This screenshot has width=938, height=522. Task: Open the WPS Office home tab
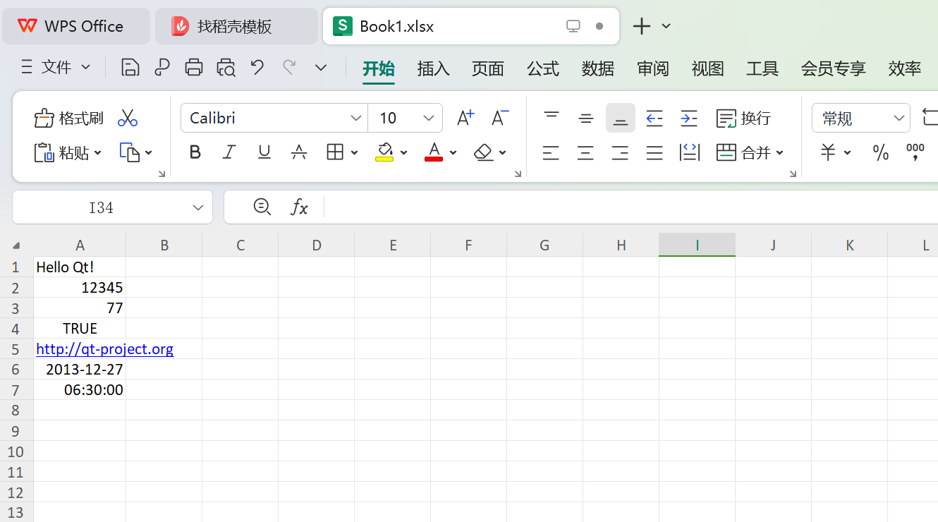pos(76,26)
